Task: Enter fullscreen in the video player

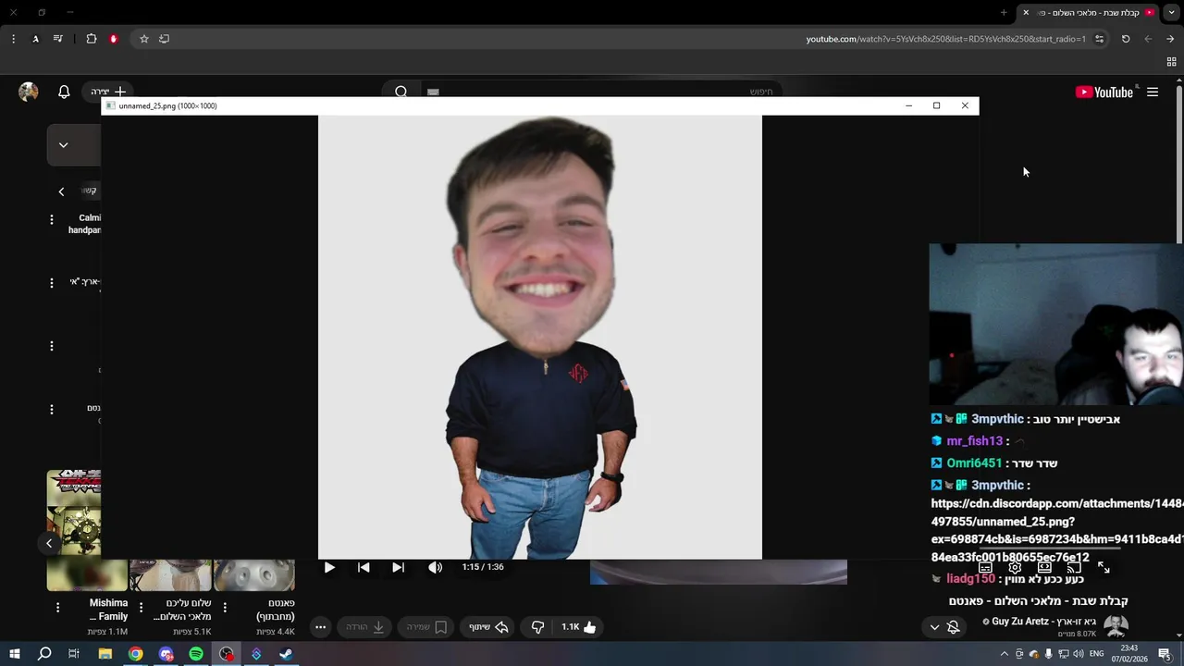Action: (x=1104, y=567)
